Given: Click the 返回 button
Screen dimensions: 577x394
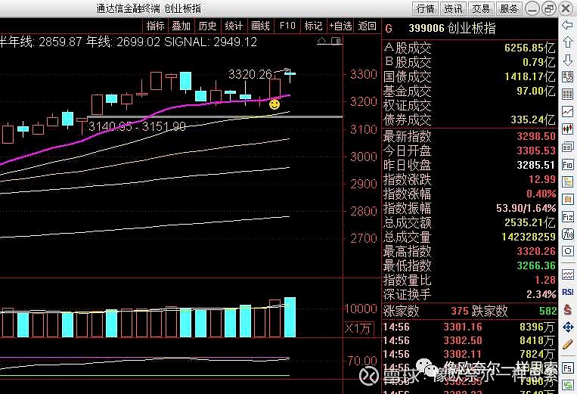Looking at the screenshot, I should tap(367, 26).
